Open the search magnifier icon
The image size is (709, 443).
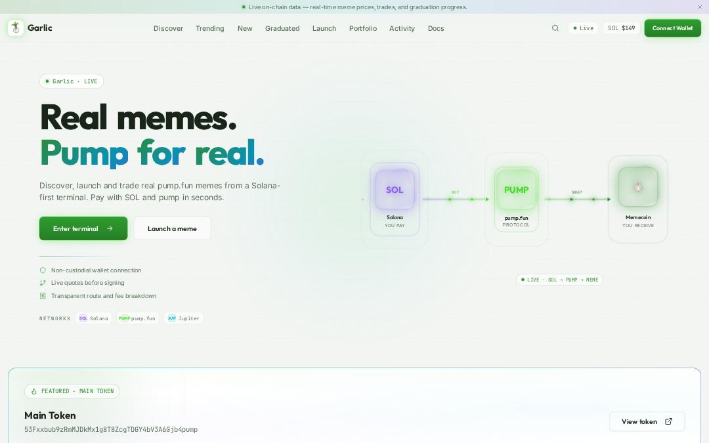click(x=555, y=28)
